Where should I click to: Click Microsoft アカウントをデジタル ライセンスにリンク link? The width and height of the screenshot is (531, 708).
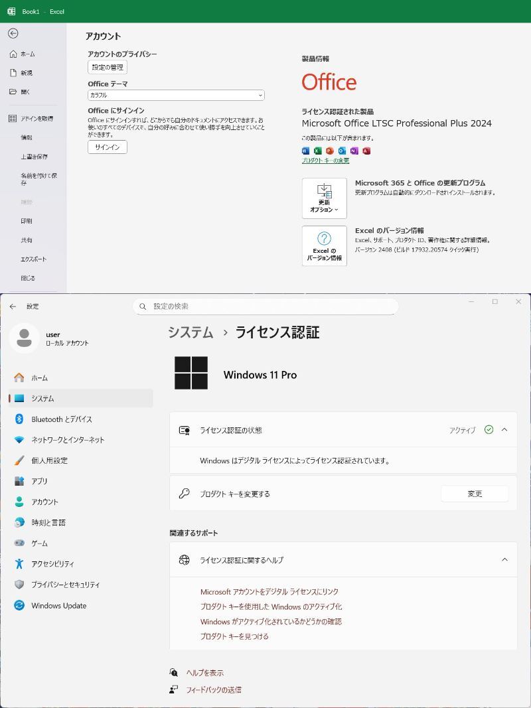[269, 591]
